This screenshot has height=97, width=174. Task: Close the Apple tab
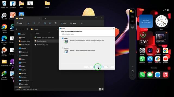[x=40, y=19]
